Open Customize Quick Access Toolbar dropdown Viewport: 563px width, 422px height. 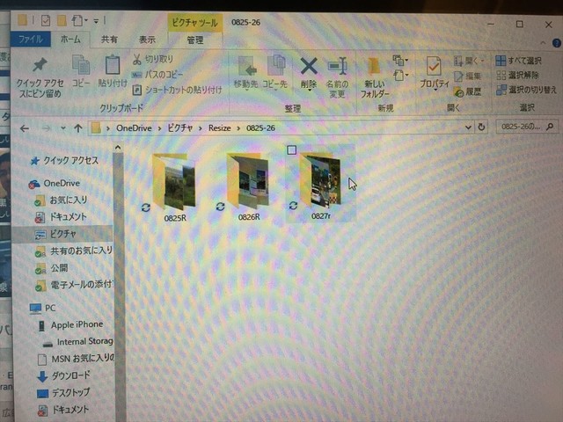click(96, 21)
